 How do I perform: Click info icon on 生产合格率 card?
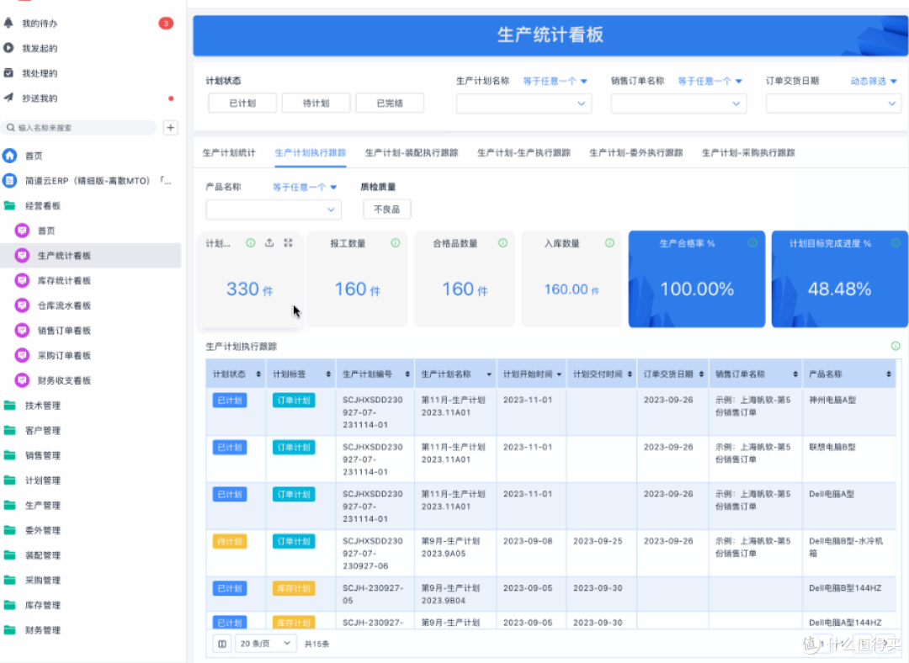(x=752, y=243)
